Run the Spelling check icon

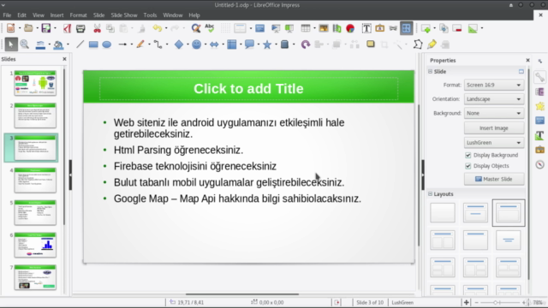click(210, 28)
